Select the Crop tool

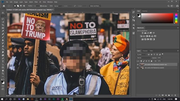(x=3, y=25)
